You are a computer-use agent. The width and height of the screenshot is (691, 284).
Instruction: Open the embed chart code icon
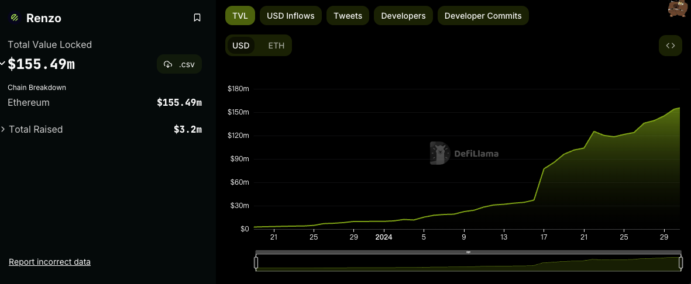670,46
